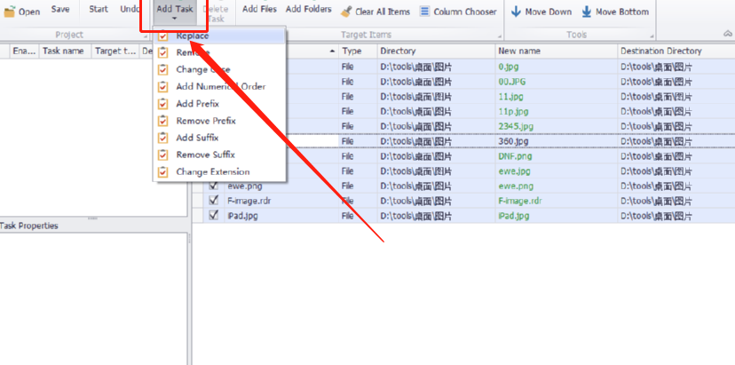Select Add Numerical Order task
This screenshot has width=735, height=365.
coord(219,87)
